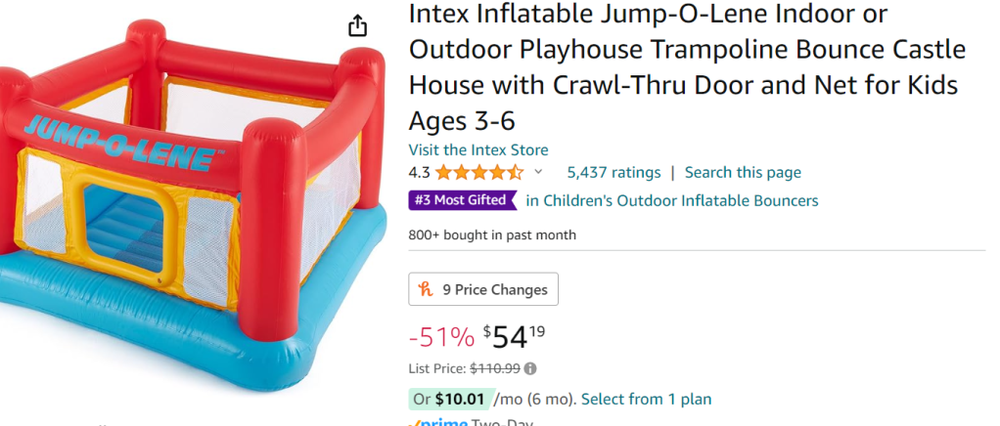Click the Intex Inflatable Jump-O-Lene product title
Screen dimensions: 1000x426
685,68
